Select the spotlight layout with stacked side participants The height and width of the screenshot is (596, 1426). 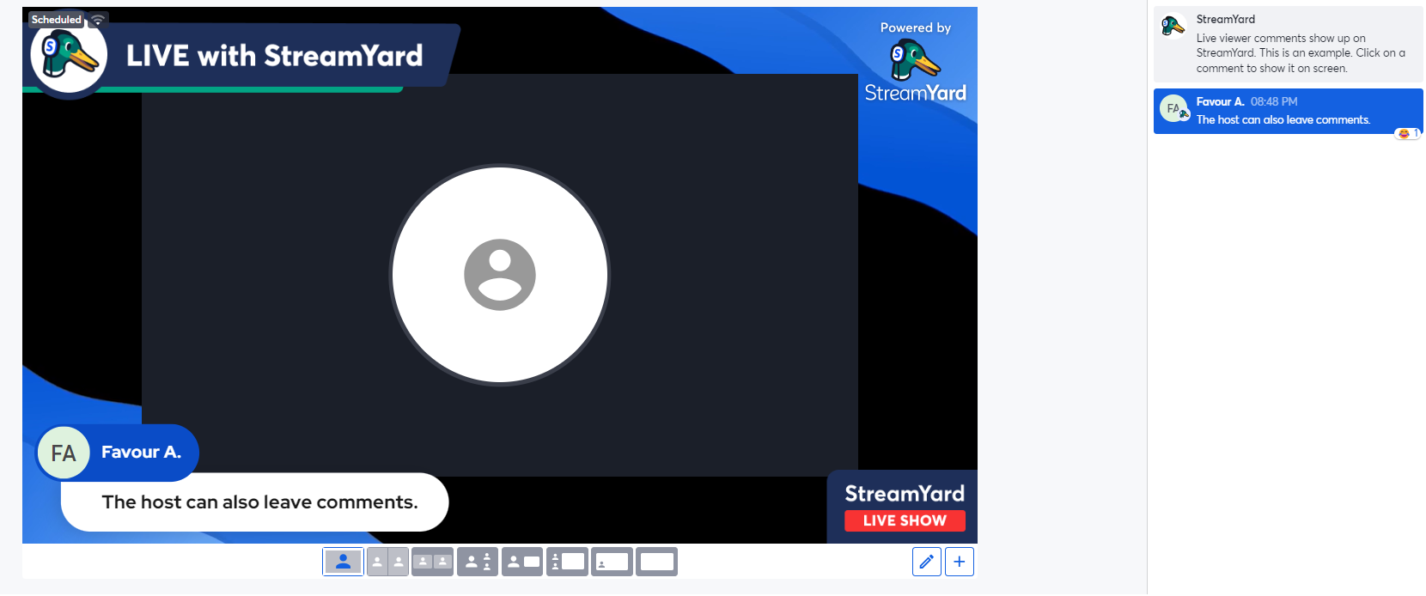(478, 562)
